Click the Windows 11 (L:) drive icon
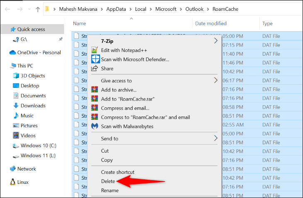This screenshot has height=198, width=303. [x=15, y=156]
